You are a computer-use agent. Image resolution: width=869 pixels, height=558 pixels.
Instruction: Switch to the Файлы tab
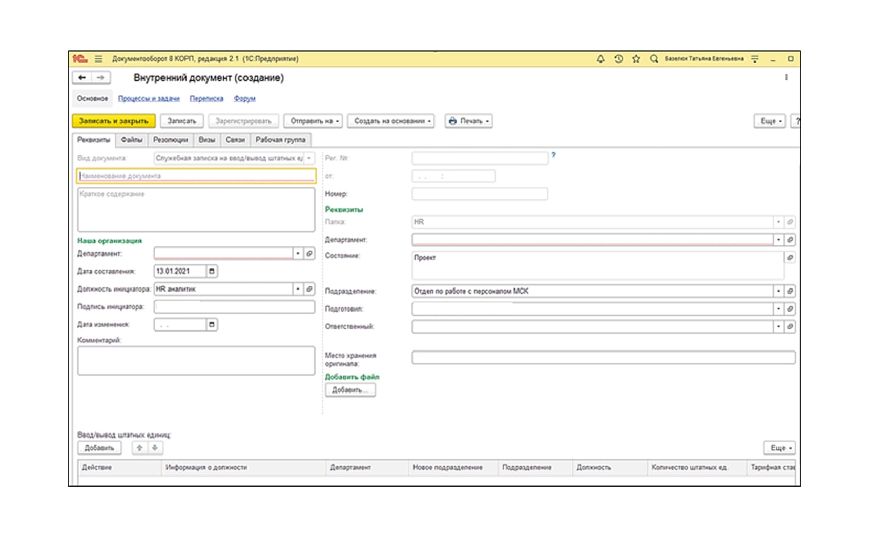click(x=132, y=139)
